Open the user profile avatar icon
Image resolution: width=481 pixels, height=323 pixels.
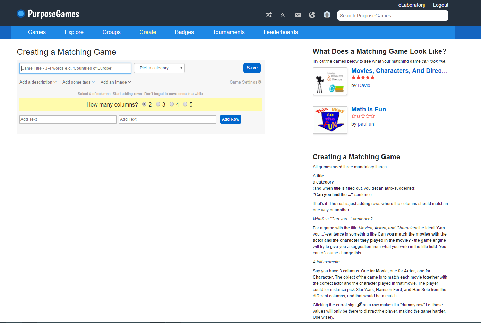coord(327,15)
